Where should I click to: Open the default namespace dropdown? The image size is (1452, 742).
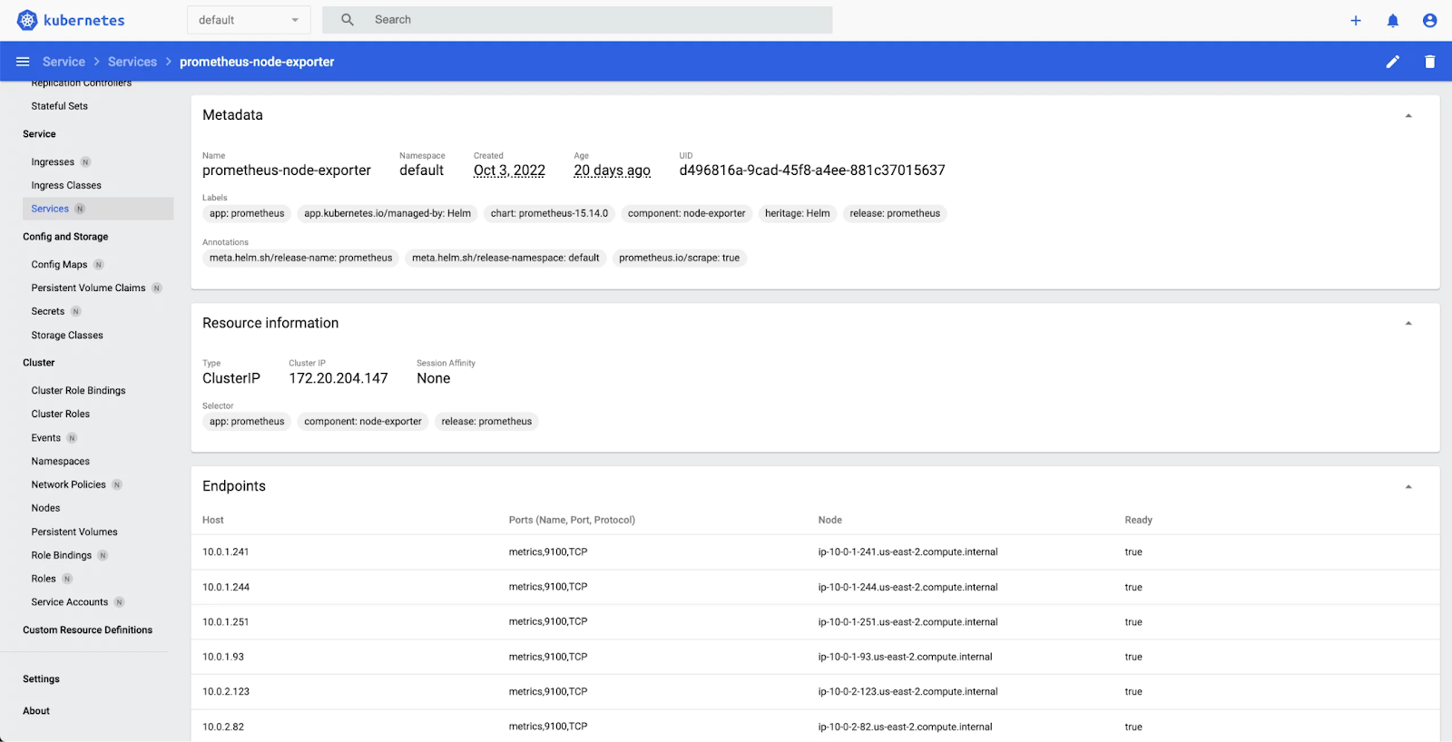pos(249,20)
